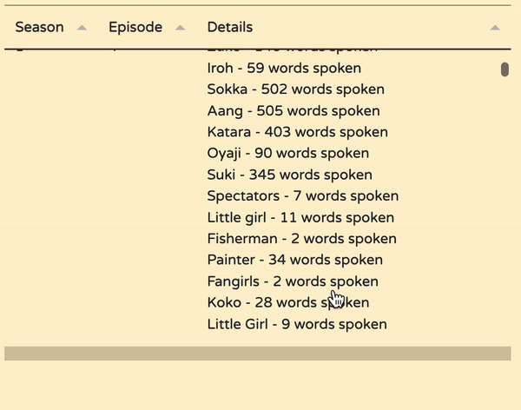Click the Season sort arrow icon
The image size is (521, 410).
(82, 28)
